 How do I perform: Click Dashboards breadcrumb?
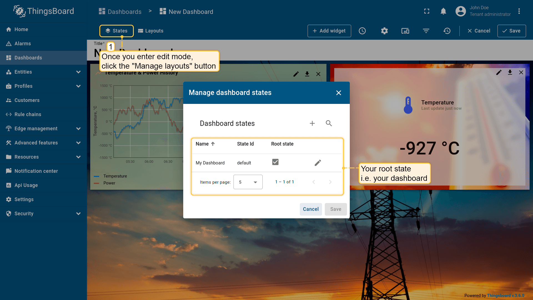click(x=120, y=12)
